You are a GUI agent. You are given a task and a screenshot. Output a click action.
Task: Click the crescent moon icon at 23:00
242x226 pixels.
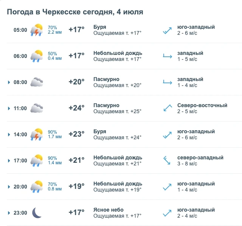click(37, 213)
